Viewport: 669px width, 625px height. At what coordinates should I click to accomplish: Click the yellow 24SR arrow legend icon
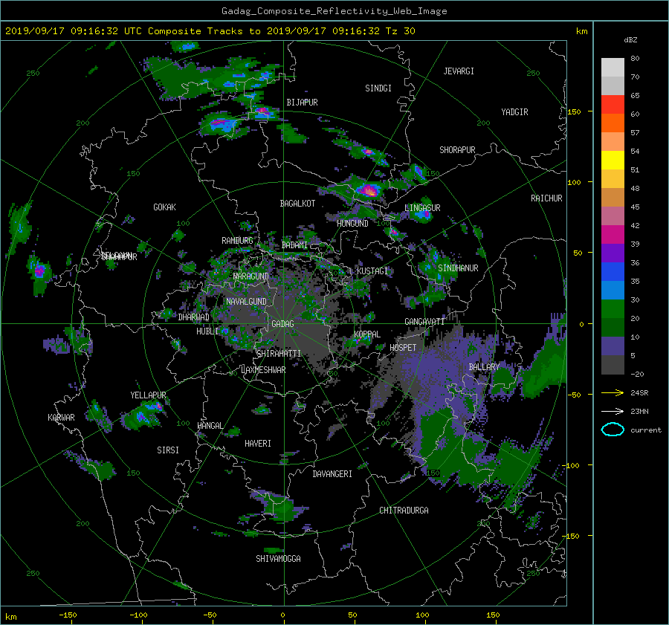point(613,392)
